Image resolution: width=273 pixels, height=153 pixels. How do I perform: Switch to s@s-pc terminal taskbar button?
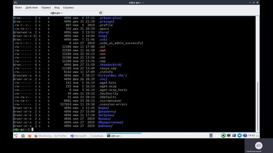(124, 136)
